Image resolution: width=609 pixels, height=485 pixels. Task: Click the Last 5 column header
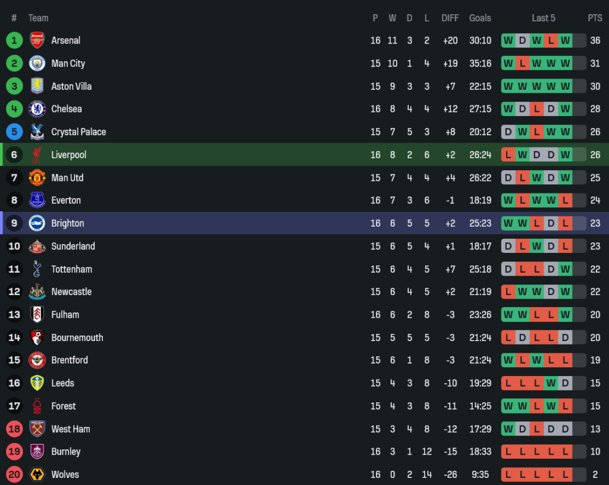543,18
